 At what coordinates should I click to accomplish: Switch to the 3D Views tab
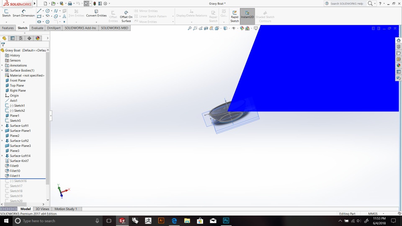pos(42,209)
